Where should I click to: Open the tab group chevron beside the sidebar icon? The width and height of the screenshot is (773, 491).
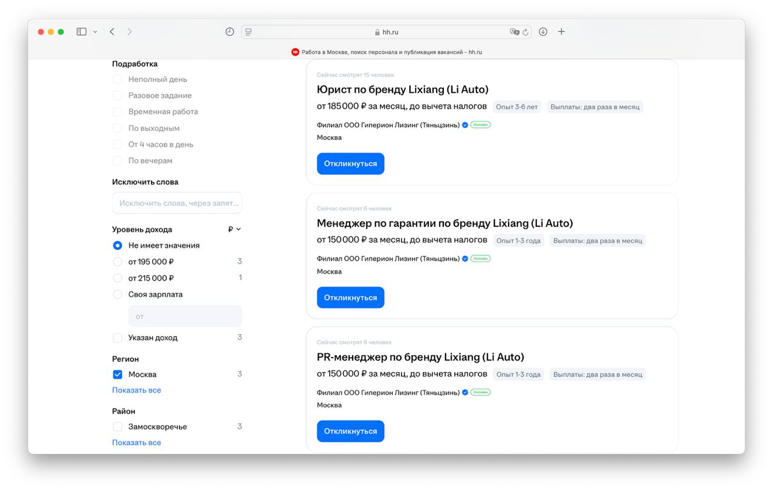[95, 32]
